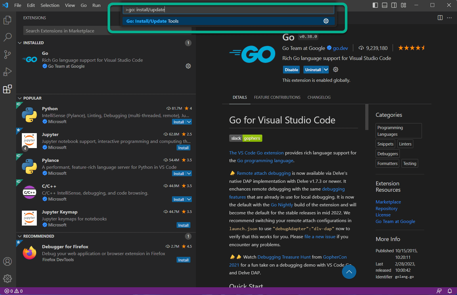
Task: Open the File menu
Action: (18, 5)
